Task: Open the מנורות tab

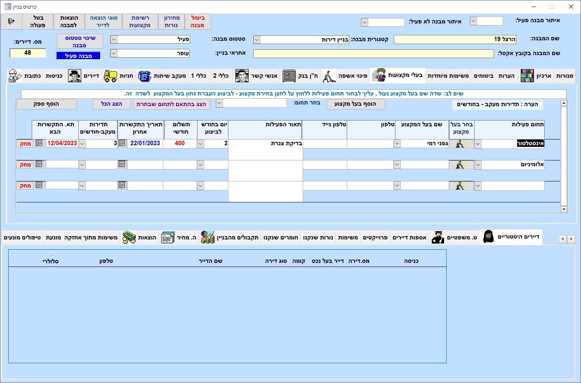Action: (564, 76)
